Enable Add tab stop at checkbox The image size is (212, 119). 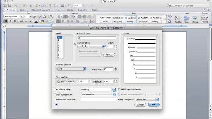click(x=58, y=82)
